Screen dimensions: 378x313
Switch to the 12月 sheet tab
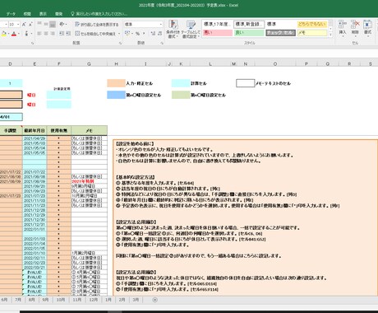click(94, 300)
